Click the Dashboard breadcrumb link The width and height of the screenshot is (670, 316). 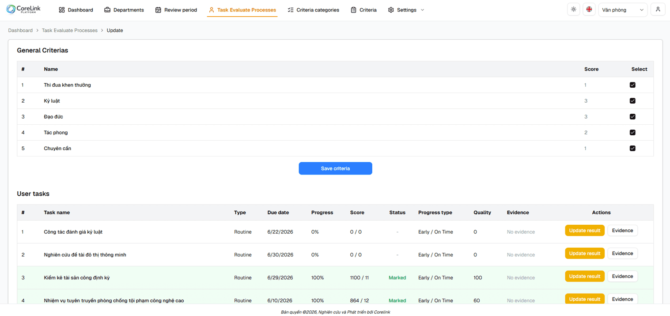click(x=20, y=30)
